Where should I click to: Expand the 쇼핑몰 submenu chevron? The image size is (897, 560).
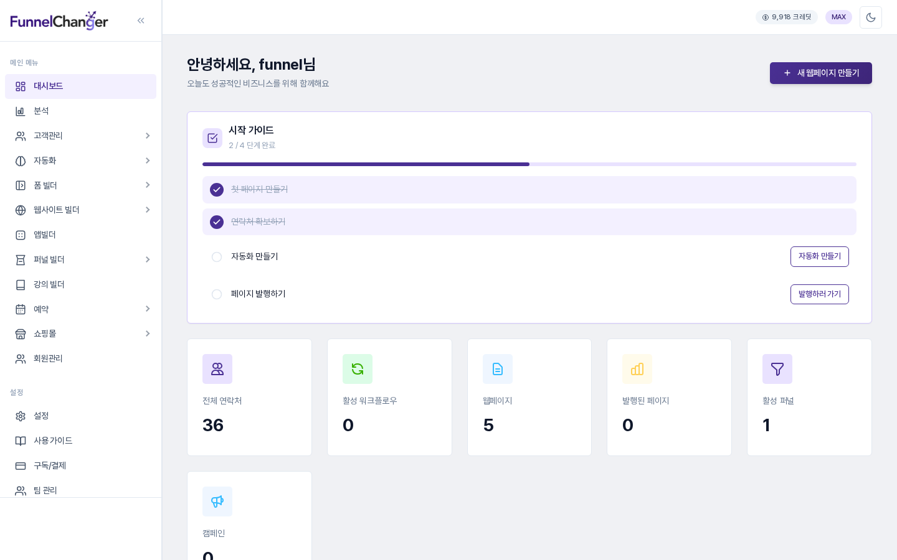(x=148, y=334)
